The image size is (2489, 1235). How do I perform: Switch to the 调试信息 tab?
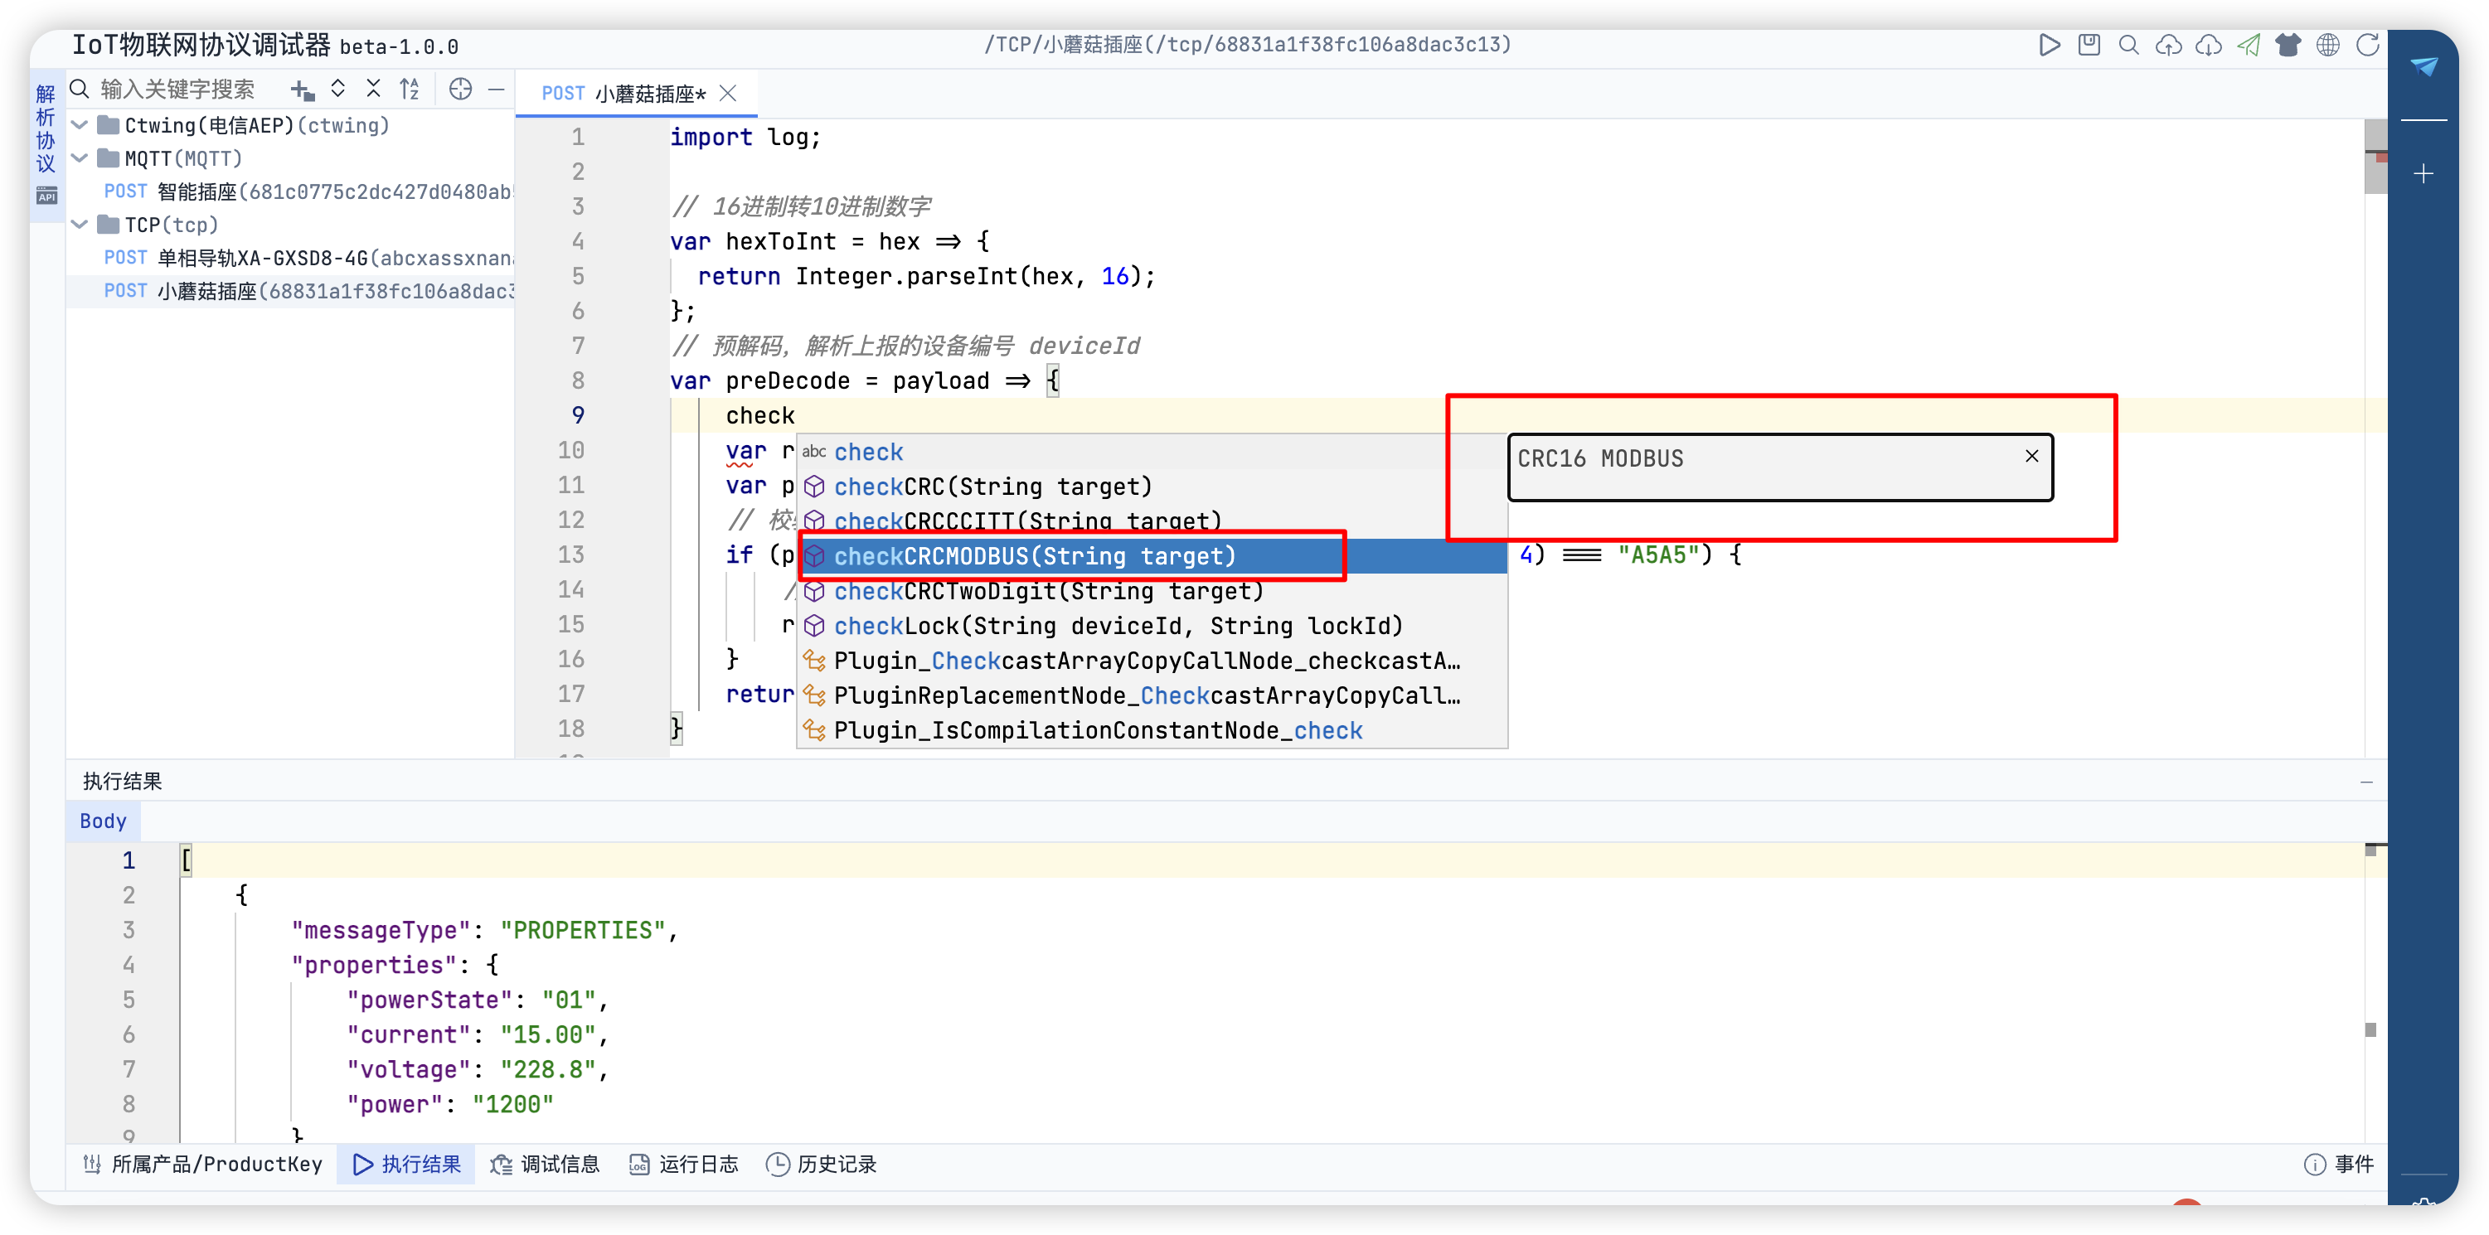coord(546,1165)
